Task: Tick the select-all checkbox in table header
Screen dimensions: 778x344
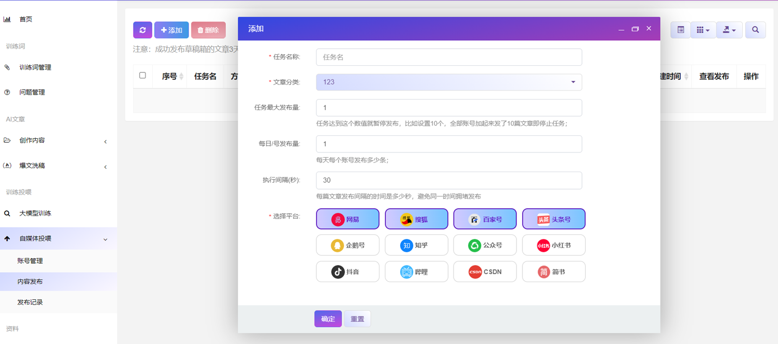Action: pos(143,75)
